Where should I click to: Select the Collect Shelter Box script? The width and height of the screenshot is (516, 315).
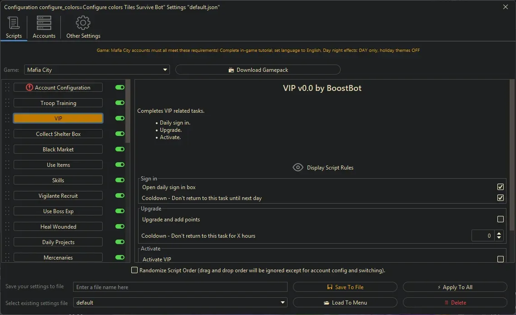click(58, 134)
